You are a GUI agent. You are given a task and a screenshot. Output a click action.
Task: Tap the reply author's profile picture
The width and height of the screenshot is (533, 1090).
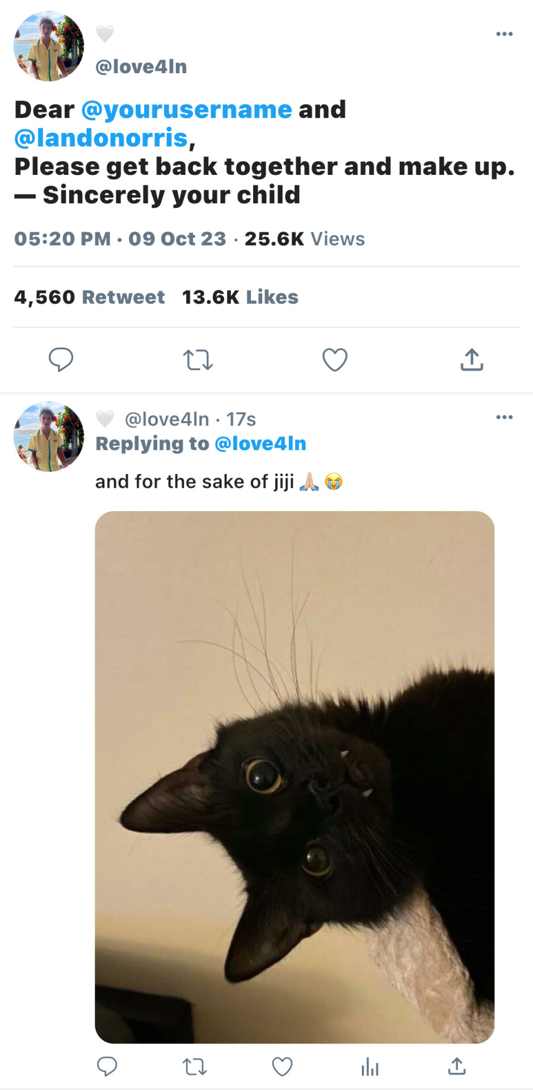(49, 437)
